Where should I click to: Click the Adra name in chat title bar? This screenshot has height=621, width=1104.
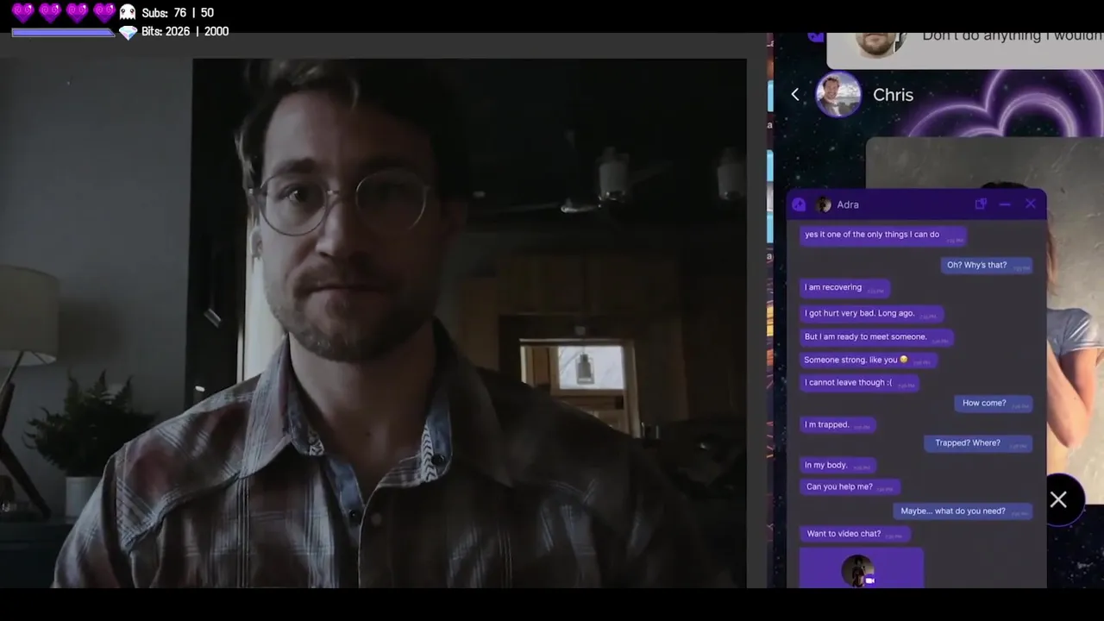click(x=848, y=204)
